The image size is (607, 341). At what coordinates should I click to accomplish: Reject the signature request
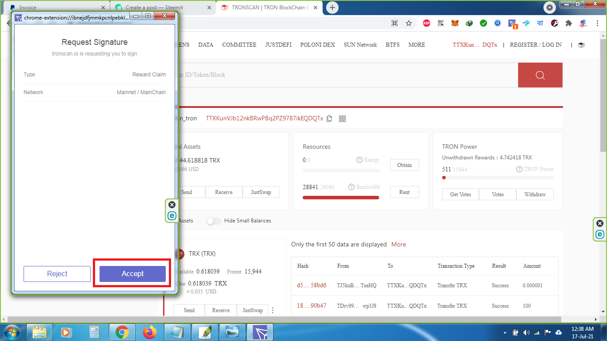click(57, 274)
